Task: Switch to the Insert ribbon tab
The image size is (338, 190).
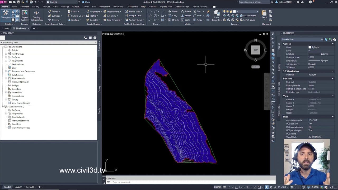Action: (14, 7)
